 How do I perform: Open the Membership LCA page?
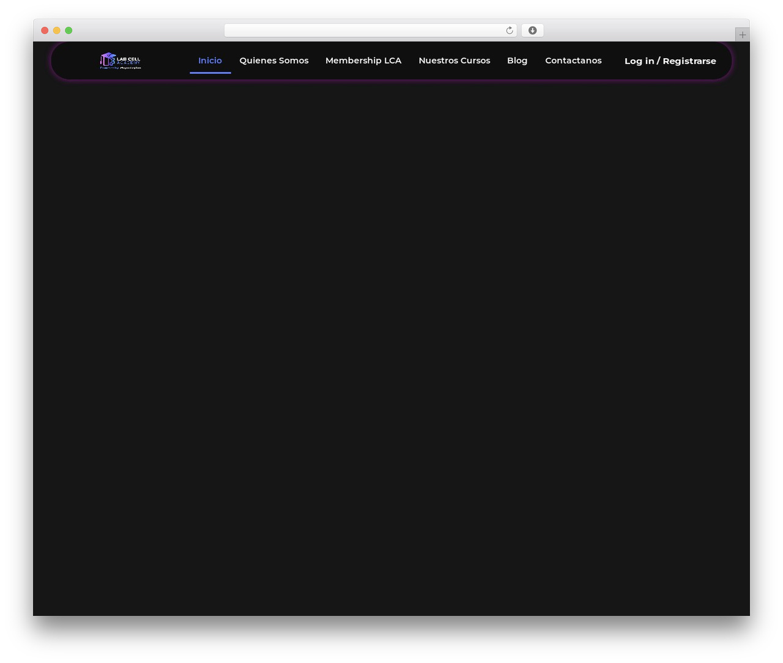tap(363, 61)
